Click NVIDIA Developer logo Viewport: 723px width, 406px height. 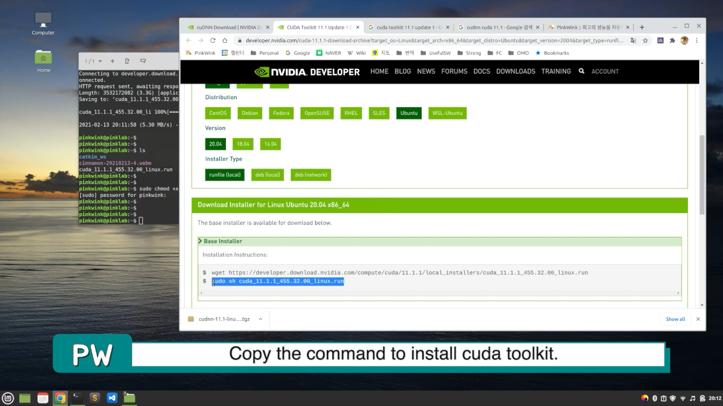[x=307, y=72]
